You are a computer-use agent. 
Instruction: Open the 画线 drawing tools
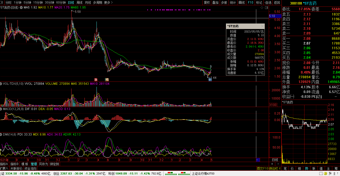click(241, 2)
